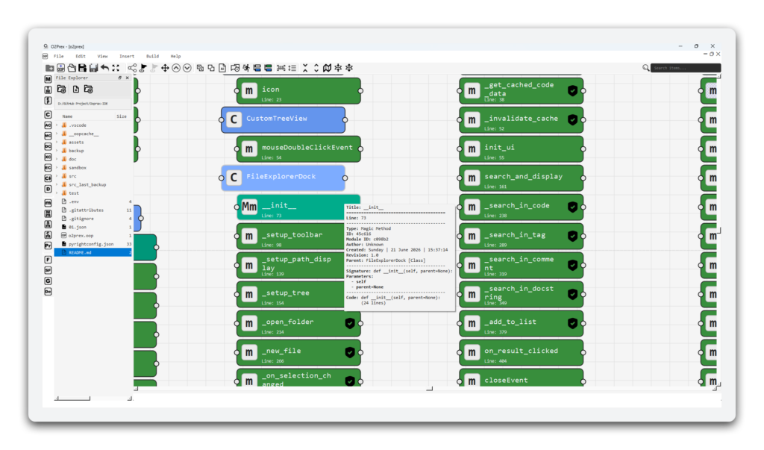Click the four-arrow move tool icon
Viewport: 764px width, 450px height.
click(165, 68)
